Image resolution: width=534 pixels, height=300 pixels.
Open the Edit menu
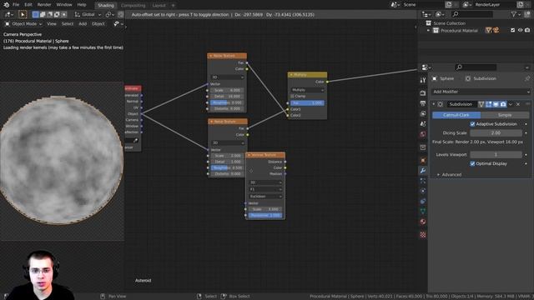[x=28, y=5]
